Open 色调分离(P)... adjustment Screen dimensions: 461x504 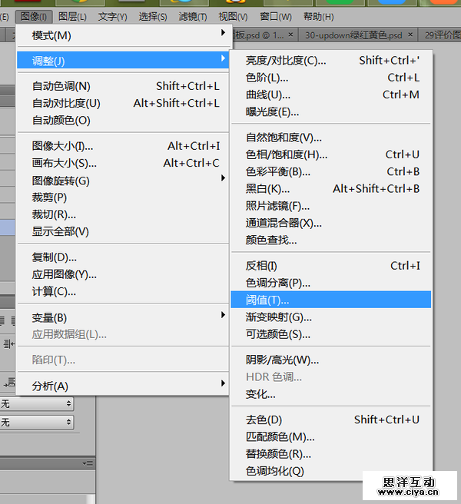(331, 283)
